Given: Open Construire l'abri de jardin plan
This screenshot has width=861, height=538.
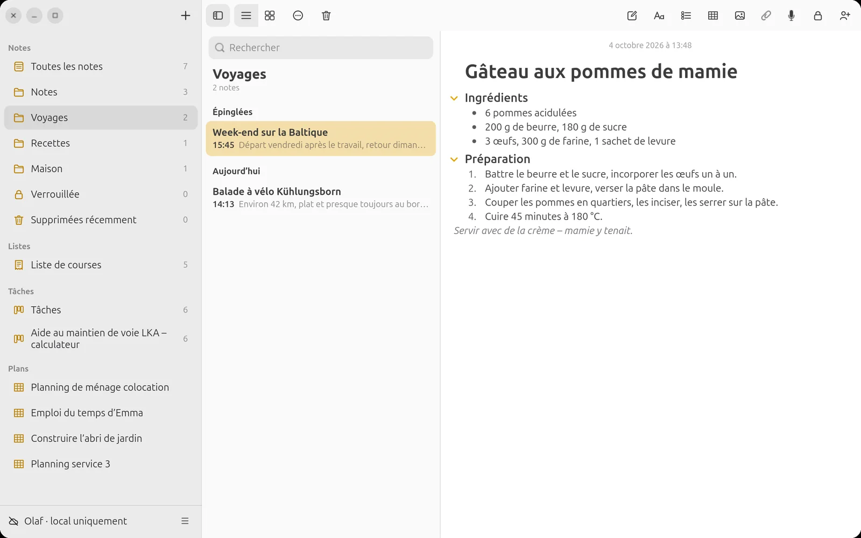Looking at the screenshot, I should click(101, 438).
